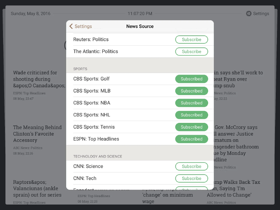The image size is (280, 210).
Task: Click the SPORTS section header
Action: (80, 69)
